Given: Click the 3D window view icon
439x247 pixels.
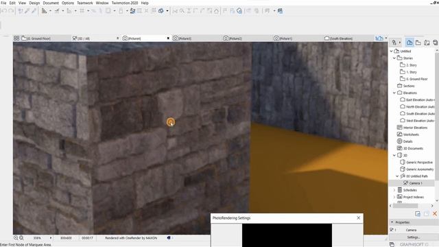Looking at the screenshot, I should [x=161, y=11].
